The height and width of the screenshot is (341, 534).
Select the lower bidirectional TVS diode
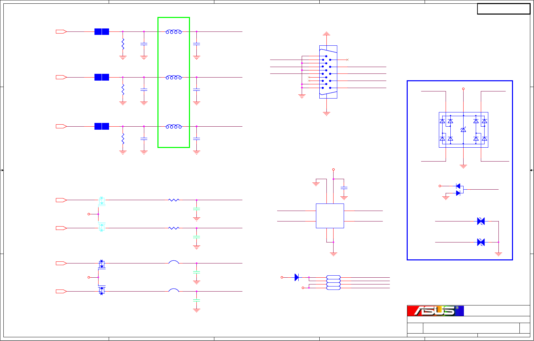[481, 242]
